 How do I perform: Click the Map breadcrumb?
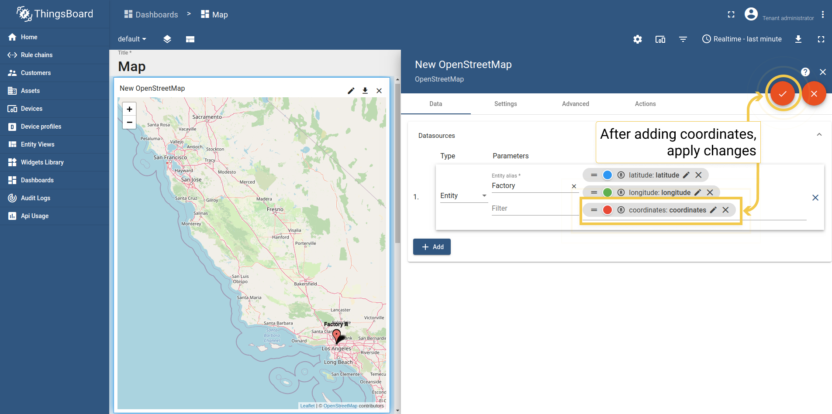(214, 14)
